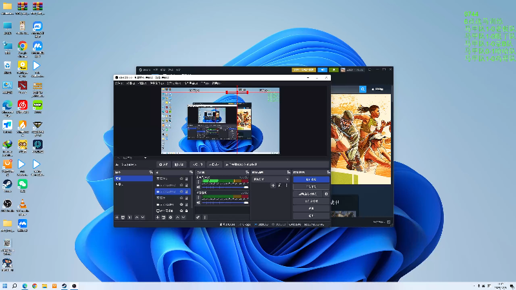Move the selected source up in Sources list
This screenshot has width=516, height=290.
coord(177,217)
